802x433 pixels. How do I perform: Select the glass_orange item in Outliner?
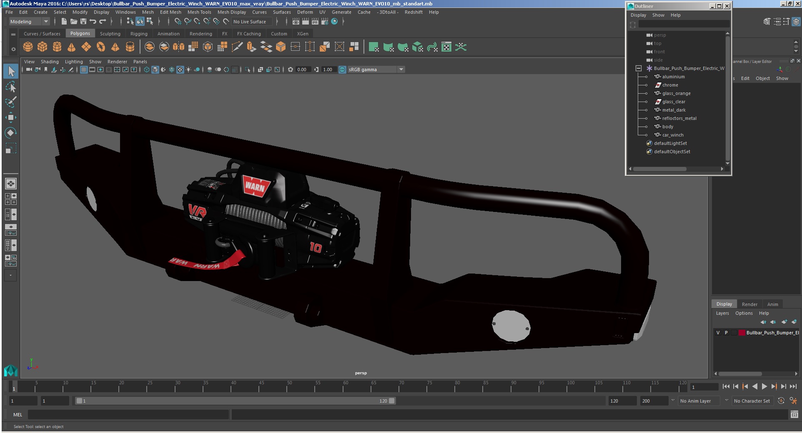point(676,93)
